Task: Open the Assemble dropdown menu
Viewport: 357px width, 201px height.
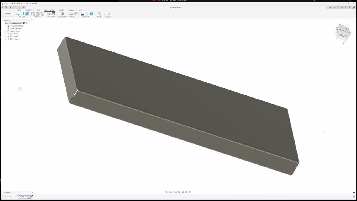Action: pyautogui.click(x=99, y=17)
